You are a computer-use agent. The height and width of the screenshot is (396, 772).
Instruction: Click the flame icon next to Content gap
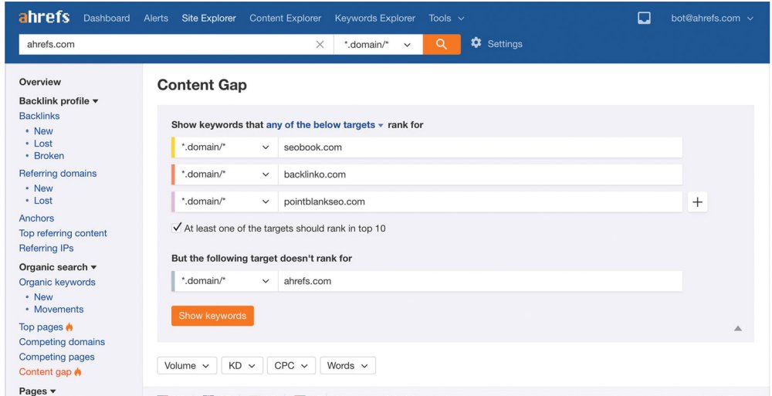[78, 372]
